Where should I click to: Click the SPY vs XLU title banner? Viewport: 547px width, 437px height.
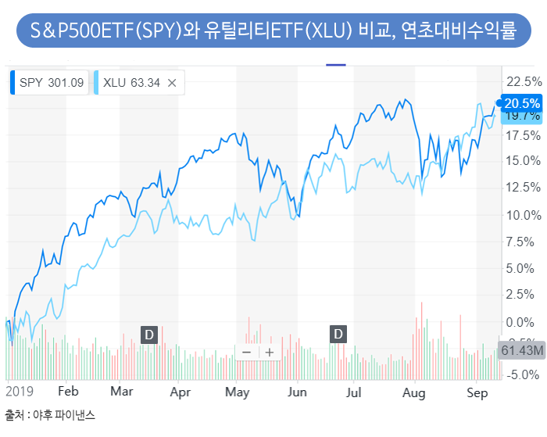click(273, 31)
